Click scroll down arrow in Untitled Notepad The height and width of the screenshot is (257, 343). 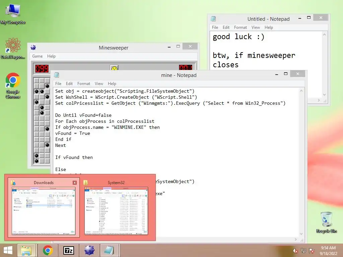324,95
